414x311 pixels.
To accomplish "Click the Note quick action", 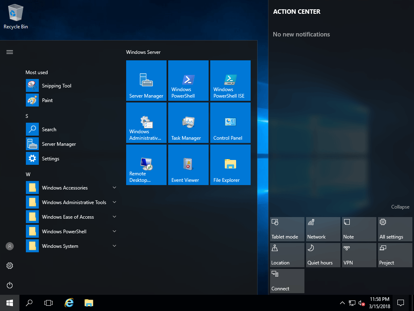I will [359, 229].
